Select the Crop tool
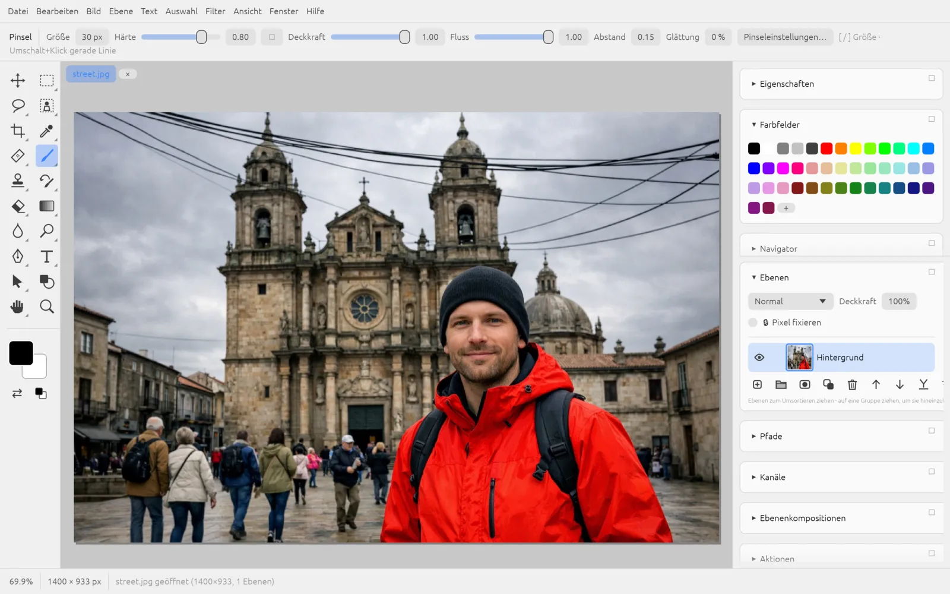The width and height of the screenshot is (950, 594). (18, 131)
